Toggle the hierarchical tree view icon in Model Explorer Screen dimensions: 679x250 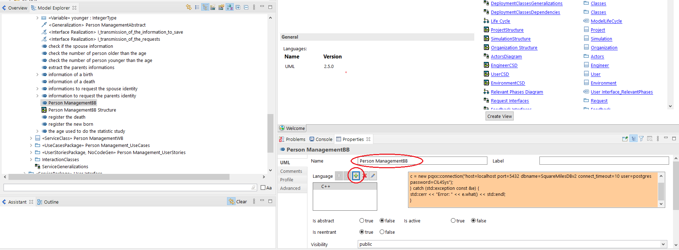[x=205, y=7]
